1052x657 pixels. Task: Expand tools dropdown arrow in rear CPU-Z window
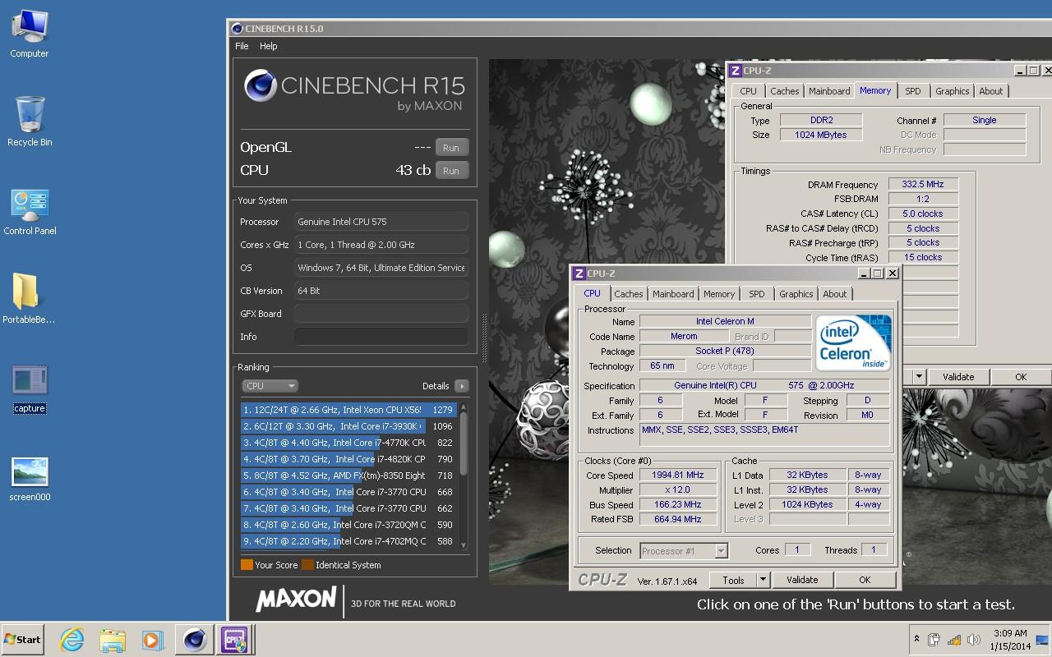coord(919,377)
